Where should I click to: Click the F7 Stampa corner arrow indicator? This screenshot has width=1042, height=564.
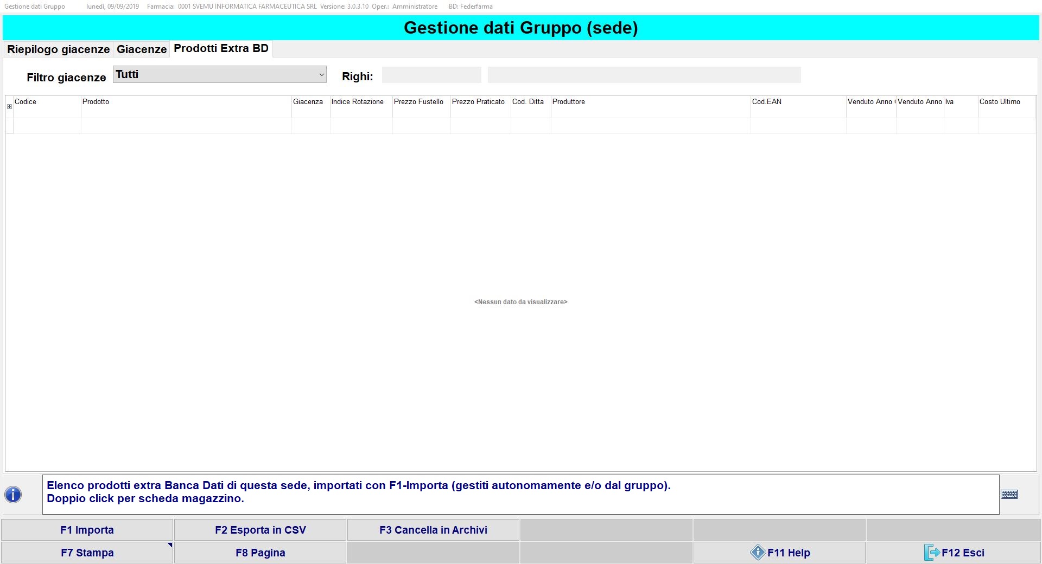tap(170, 545)
